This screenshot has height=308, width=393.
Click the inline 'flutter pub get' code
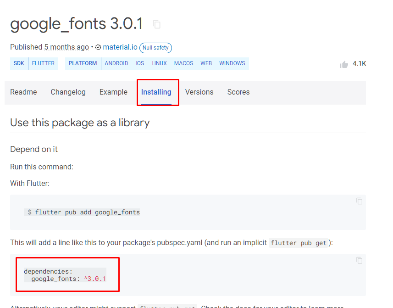click(x=298, y=243)
